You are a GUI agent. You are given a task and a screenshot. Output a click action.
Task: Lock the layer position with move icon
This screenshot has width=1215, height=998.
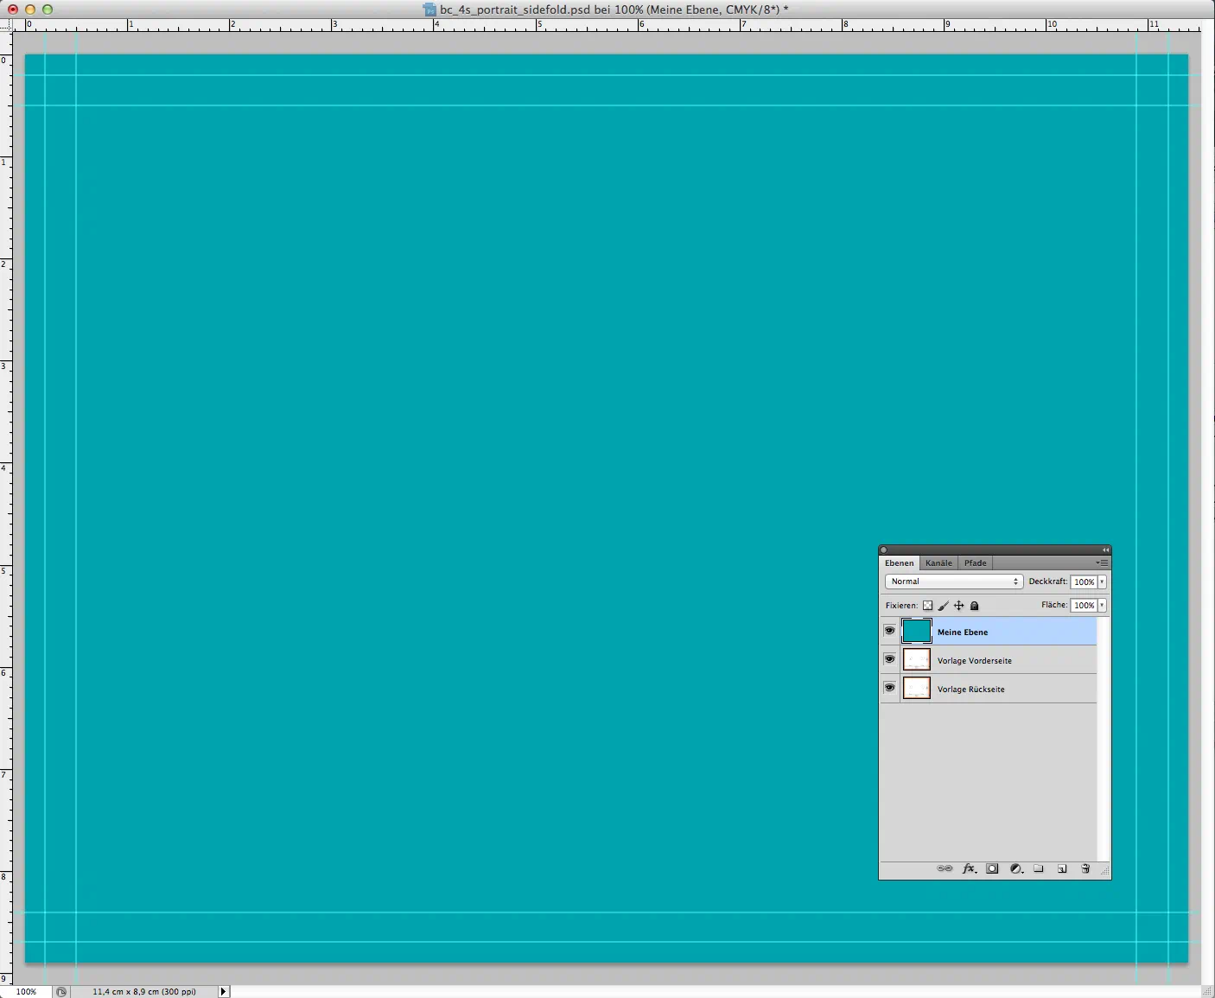click(x=958, y=606)
